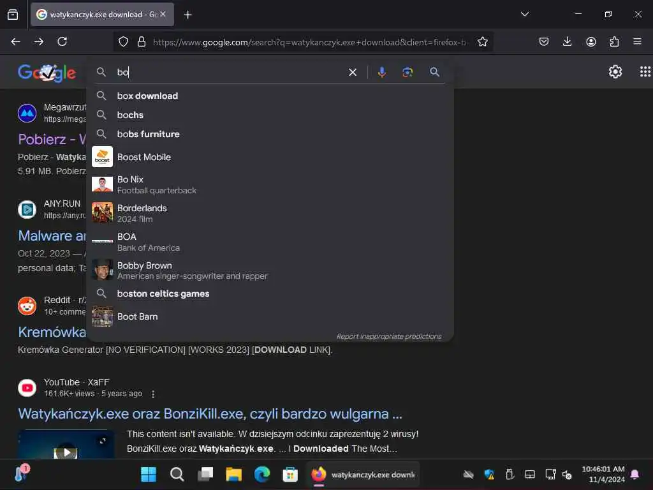653x490 pixels.
Task: Focus the address bar URL
Action: [310, 42]
